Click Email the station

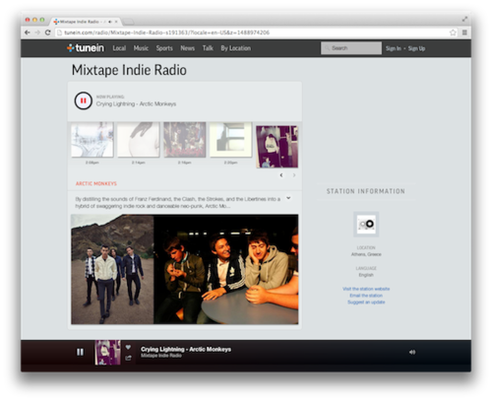click(x=366, y=296)
